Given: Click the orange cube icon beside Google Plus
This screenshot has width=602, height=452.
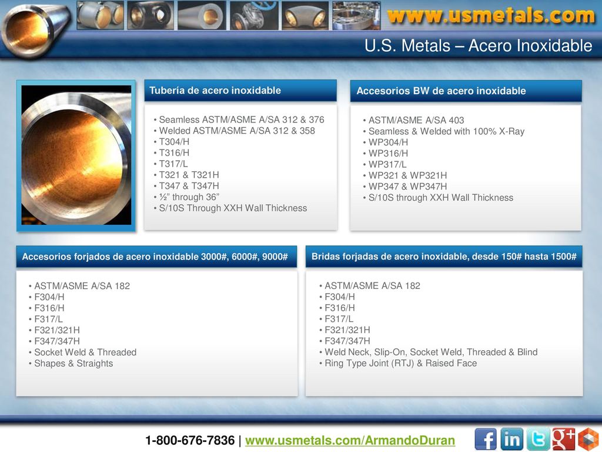Looking at the screenshot, I should 588,439.
